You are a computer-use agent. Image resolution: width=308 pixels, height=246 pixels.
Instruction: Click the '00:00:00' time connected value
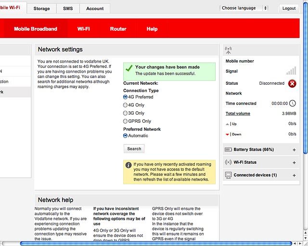(x=280, y=104)
